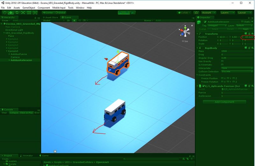Open the Layout dropdown
Viewport: 255px width, 166px height.
(x=244, y=13)
